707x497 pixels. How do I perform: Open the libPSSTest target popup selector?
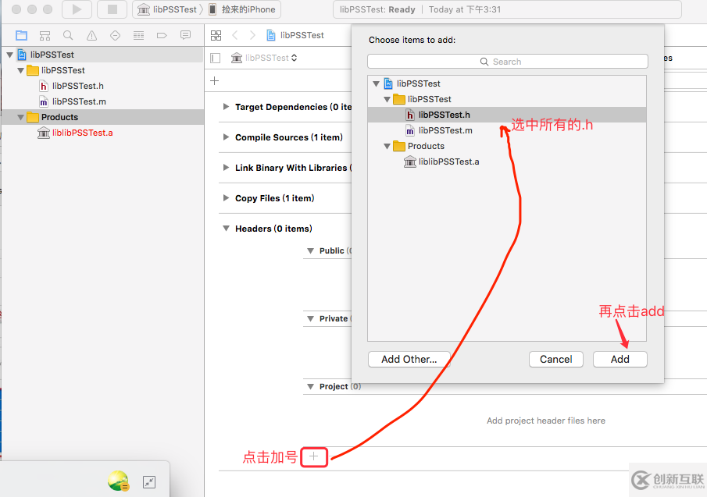click(x=264, y=58)
